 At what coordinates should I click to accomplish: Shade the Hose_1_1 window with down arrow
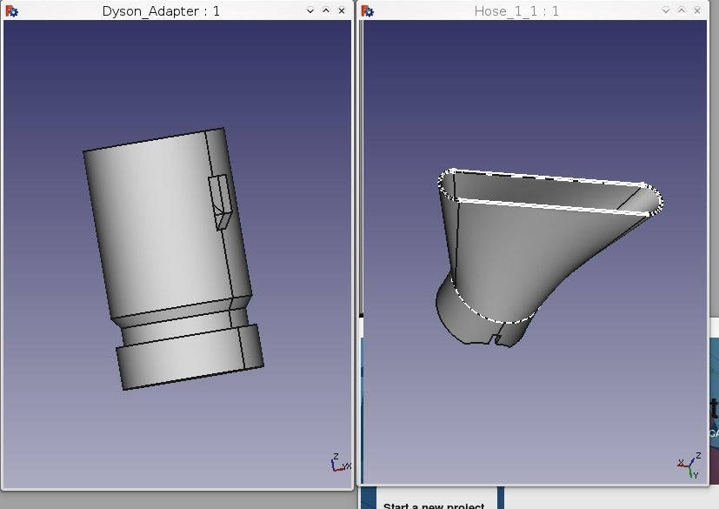pyautogui.click(x=666, y=10)
